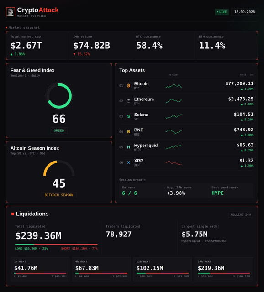This screenshot has width=264, height=292.
Task: Click the Ethereum asset name
Action: tap(144, 99)
